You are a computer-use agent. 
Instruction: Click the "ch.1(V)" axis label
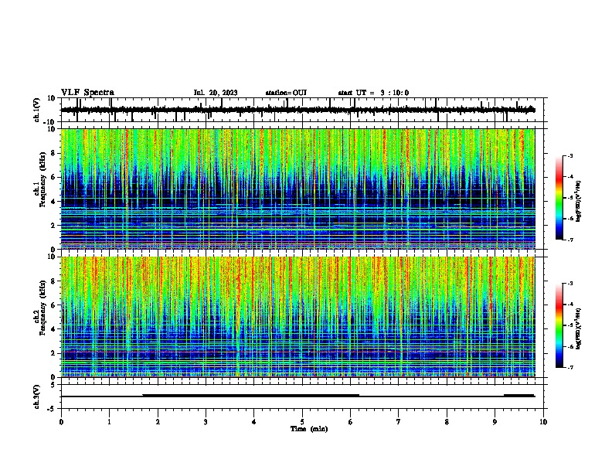point(37,110)
